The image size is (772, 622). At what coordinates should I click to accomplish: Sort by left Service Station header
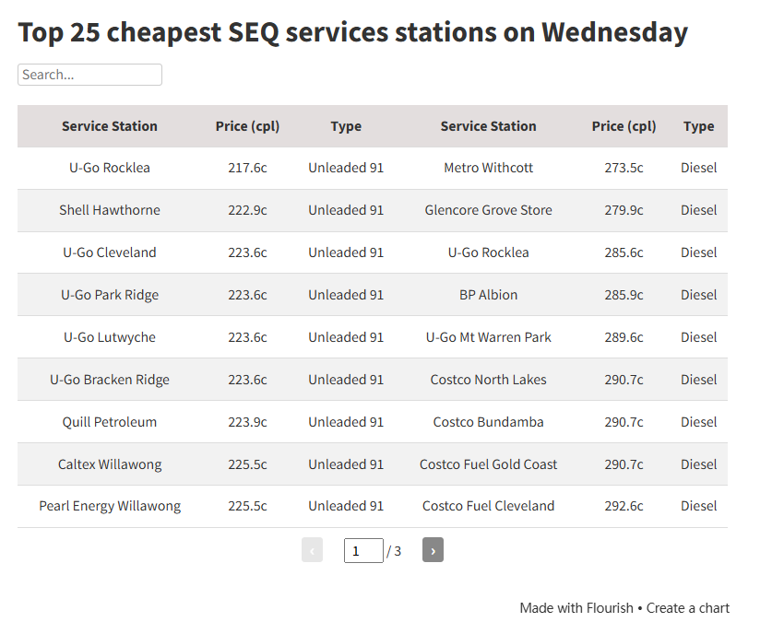(x=110, y=126)
